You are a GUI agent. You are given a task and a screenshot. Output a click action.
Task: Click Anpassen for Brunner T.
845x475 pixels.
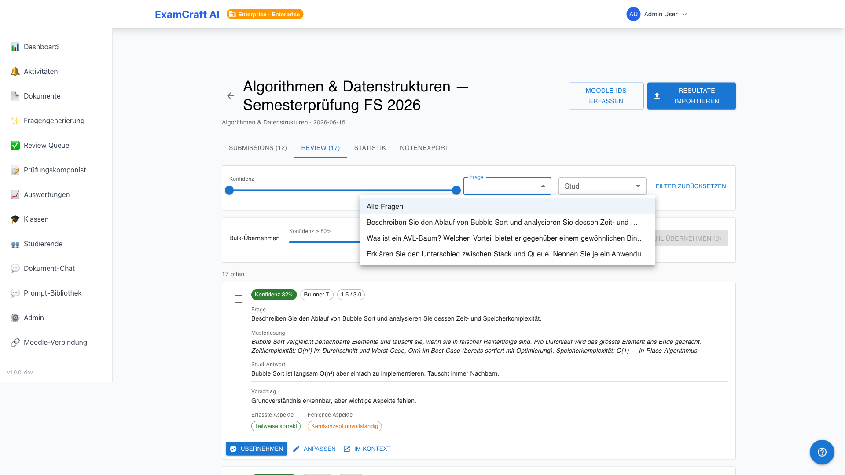tap(314, 449)
